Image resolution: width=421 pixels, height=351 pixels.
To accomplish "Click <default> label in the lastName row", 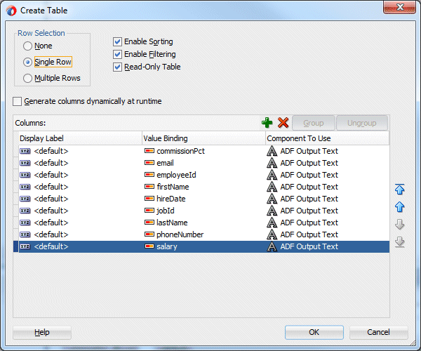I will 51,223.
